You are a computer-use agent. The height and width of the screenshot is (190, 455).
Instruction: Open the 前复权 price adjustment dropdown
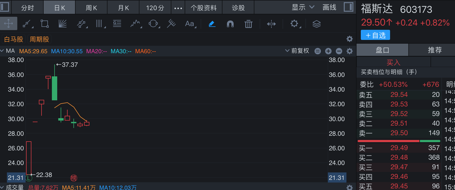click(297, 51)
